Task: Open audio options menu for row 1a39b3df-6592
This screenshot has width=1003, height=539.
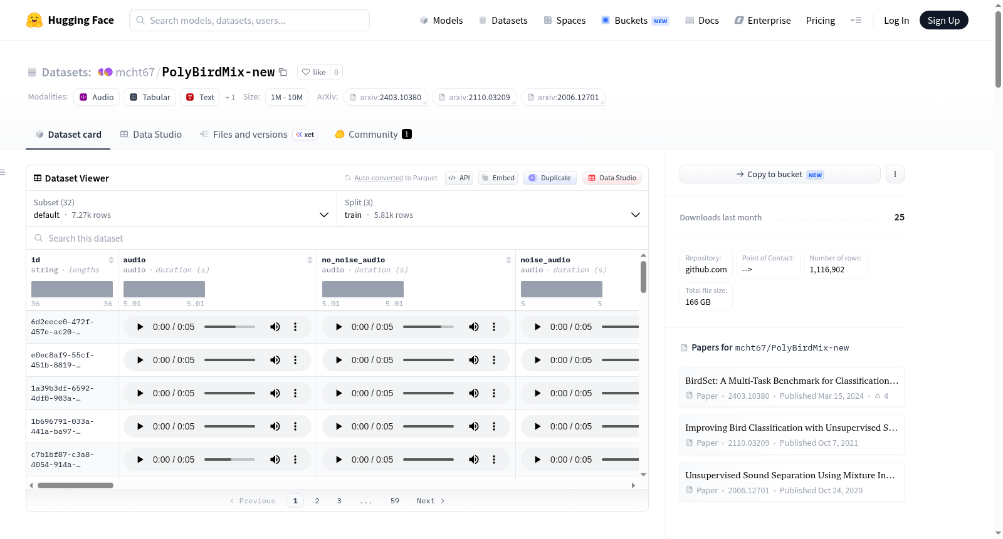Action: (295, 393)
